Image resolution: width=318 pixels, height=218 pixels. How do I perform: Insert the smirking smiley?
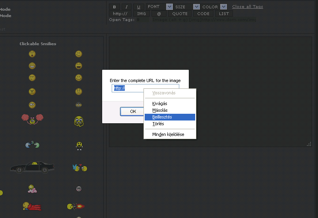pos(32,78)
